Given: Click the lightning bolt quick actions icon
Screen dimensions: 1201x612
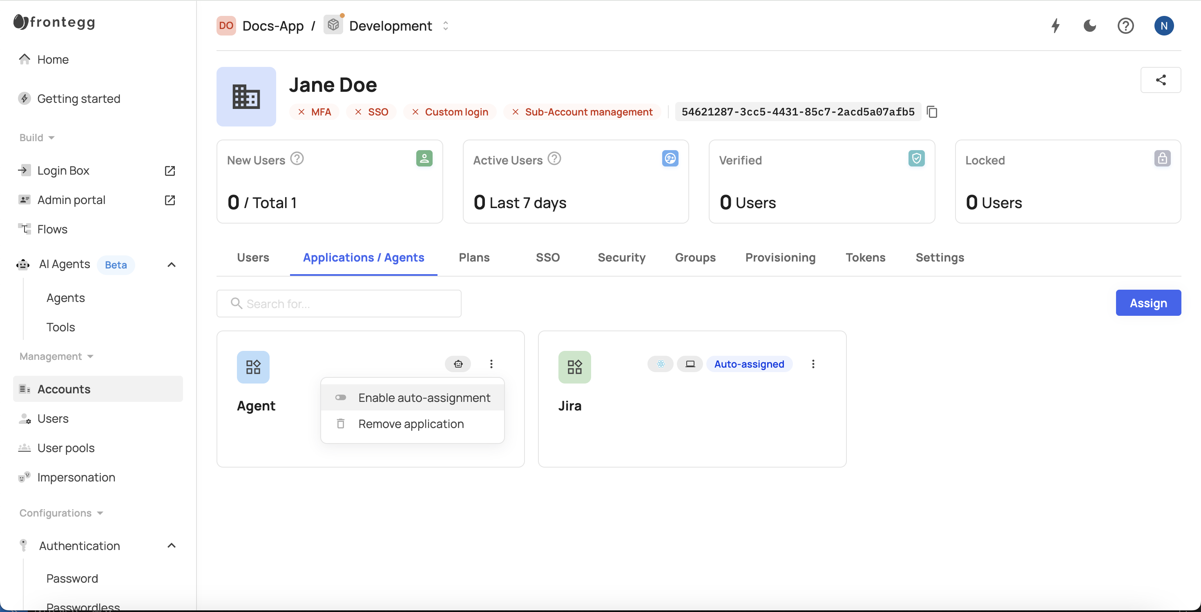Looking at the screenshot, I should 1055,26.
